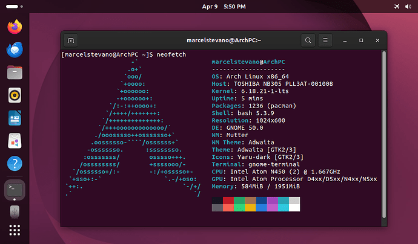This screenshot has width=418, height=244.
Task: Click the airplane mode status icon
Action: [x=397, y=7]
